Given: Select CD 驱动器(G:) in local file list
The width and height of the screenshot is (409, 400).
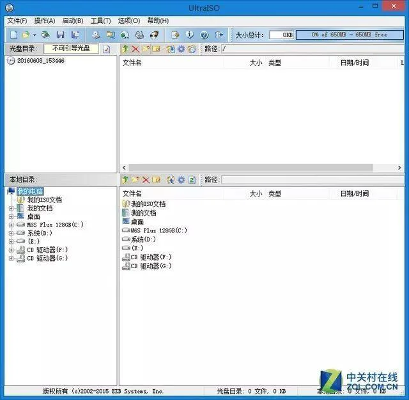Looking at the screenshot, I should coord(147,266).
